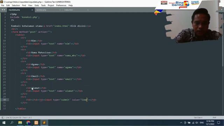Click the network icon in system tray

[193, 123]
